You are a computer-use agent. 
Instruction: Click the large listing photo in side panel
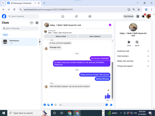pyautogui.click(x=133, y=27)
